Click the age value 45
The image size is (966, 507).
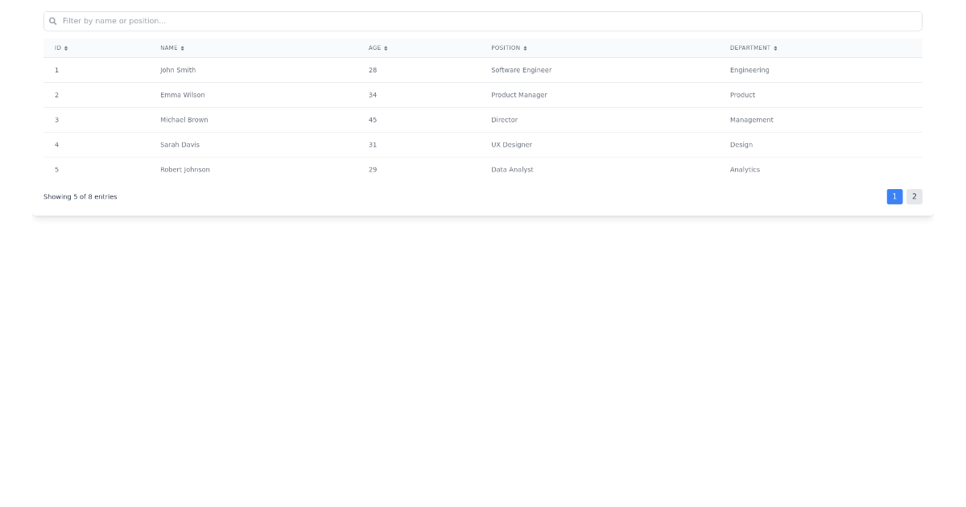coord(373,120)
